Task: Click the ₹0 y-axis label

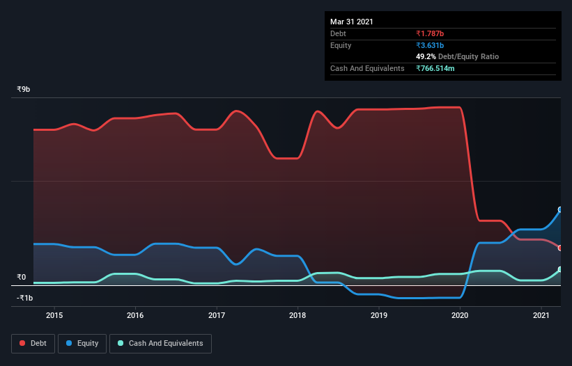Action: [22, 277]
